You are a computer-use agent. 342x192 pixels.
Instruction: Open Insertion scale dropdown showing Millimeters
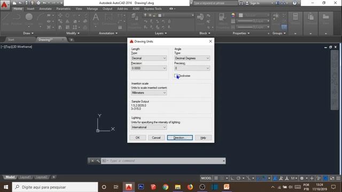pyautogui.click(x=149, y=93)
